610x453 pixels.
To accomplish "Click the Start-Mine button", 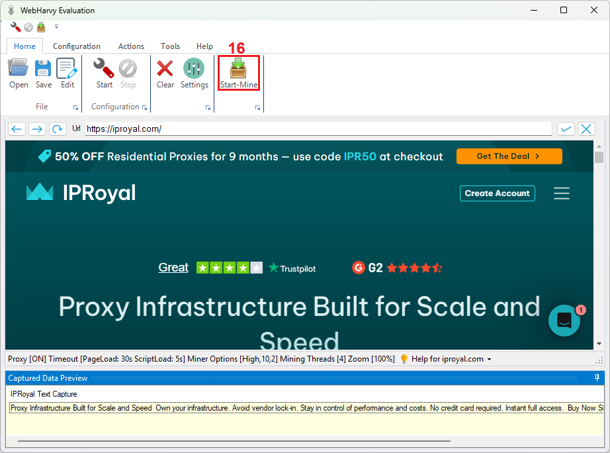I will [239, 73].
